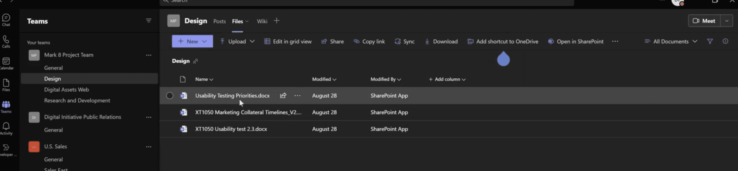This screenshot has width=738, height=171.
Task: Open Activity notifications bell
Action: (6, 128)
